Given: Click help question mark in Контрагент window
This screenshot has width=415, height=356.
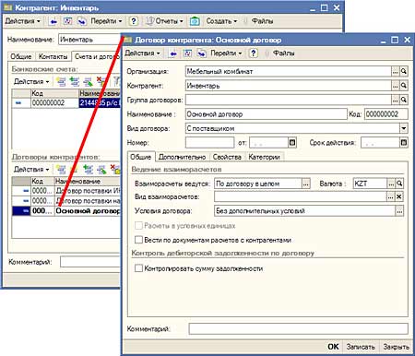Looking at the screenshot, I should tap(133, 21).
